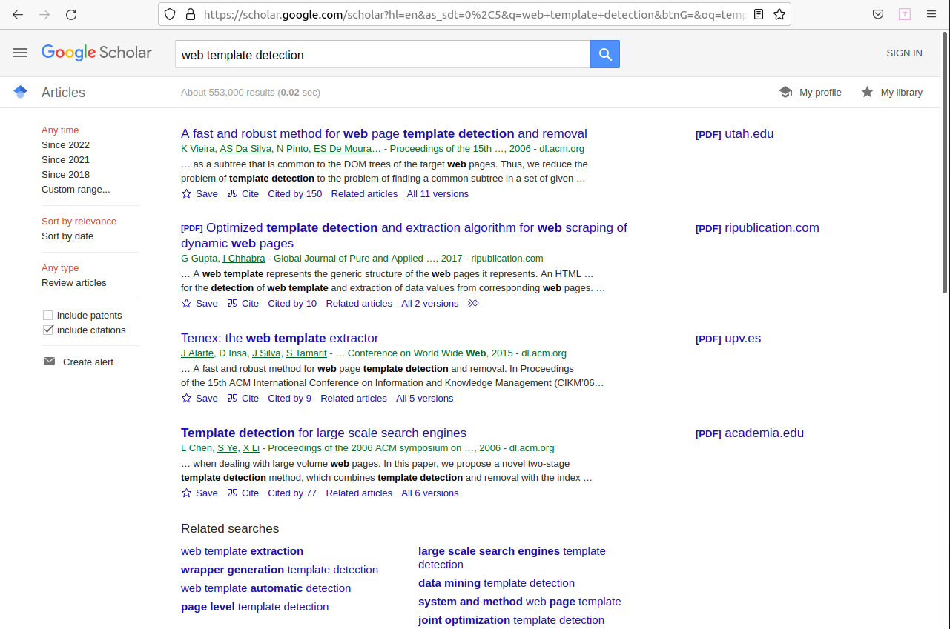Viewport: 950px width, 629px height.
Task: Open Firefox application menu hamburger icon
Action: tap(931, 14)
